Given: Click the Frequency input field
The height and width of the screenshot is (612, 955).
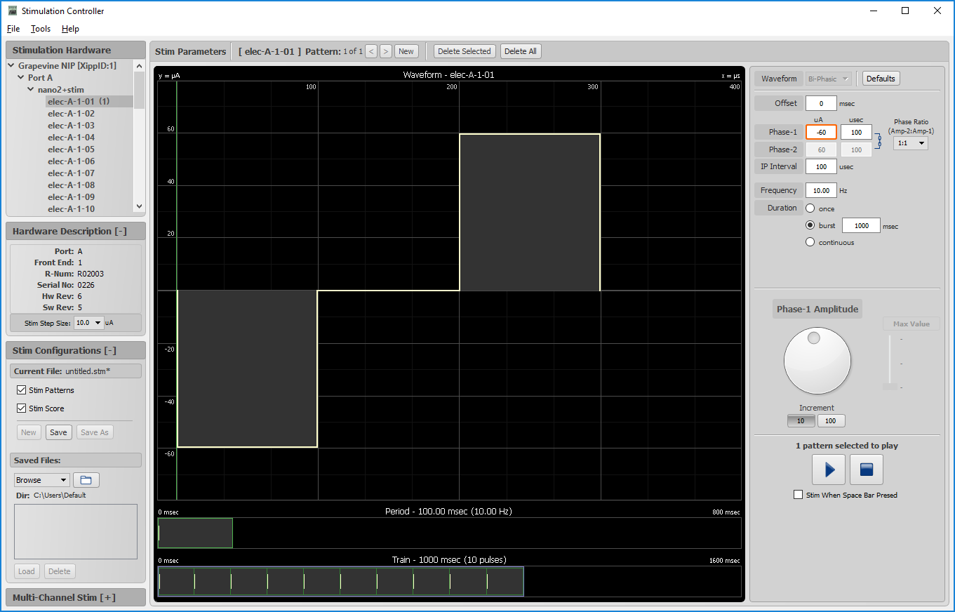Looking at the screenshot, I should tap(821, 190).
